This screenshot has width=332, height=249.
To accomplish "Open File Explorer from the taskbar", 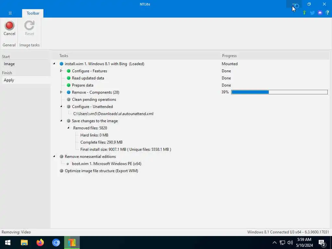I will tap(24, 243).
